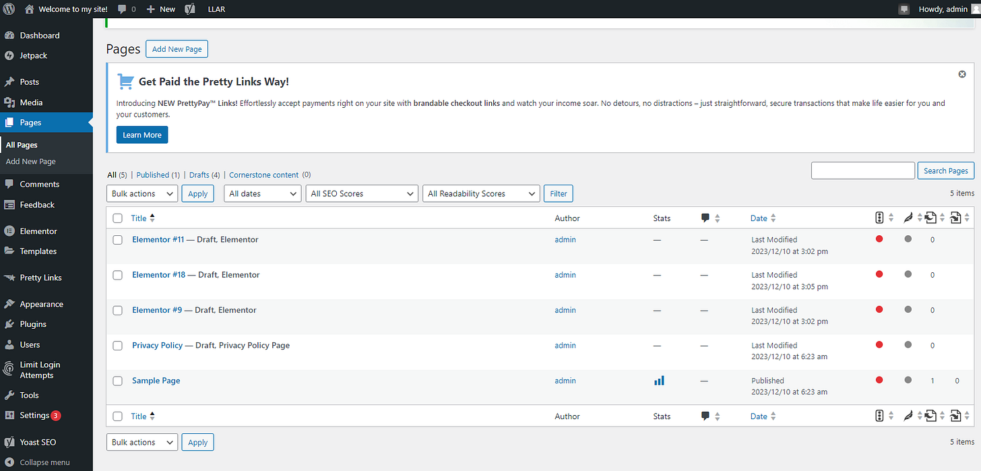Click the Search Pages button
Screen dimensions: 981x471
pyautogui.click(x=946, y=170)
